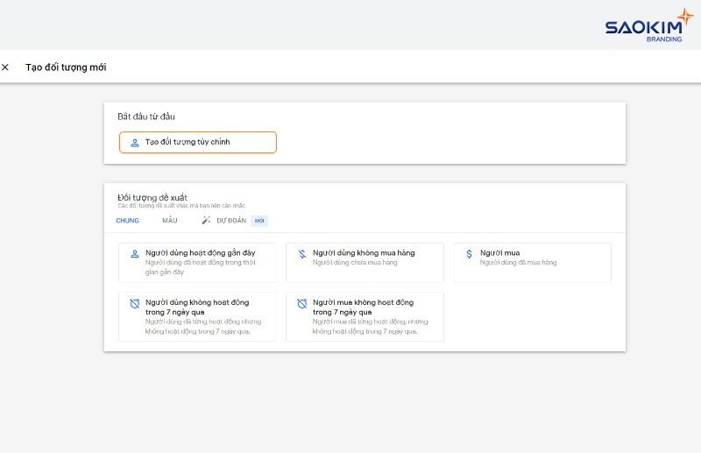This screenshot has width=701, height=453.
Task: Click 'Người dùng đã mua hàng' description
Action: pyautogui.click(x=518, y=263)
